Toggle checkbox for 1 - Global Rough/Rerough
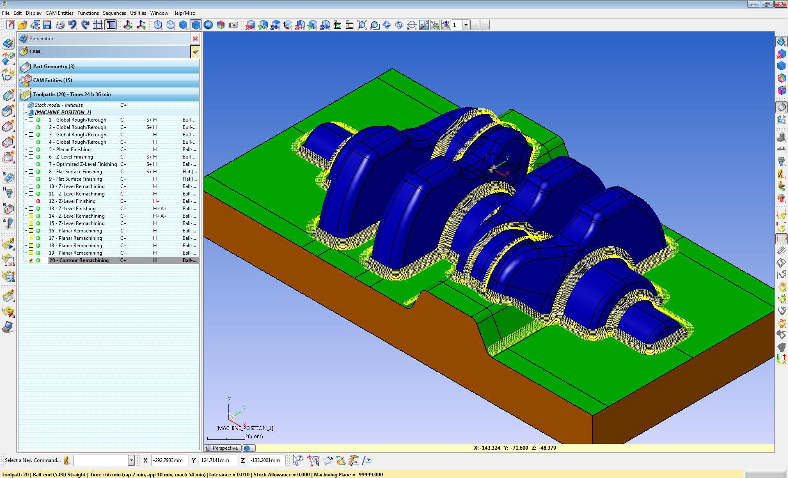 (31, 120)
